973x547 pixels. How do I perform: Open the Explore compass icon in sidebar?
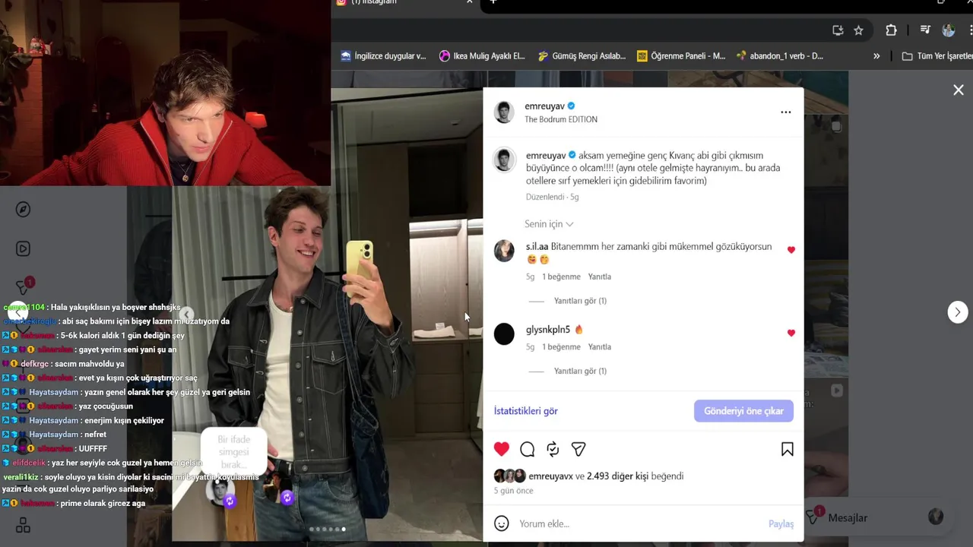(x=24, y=210)
